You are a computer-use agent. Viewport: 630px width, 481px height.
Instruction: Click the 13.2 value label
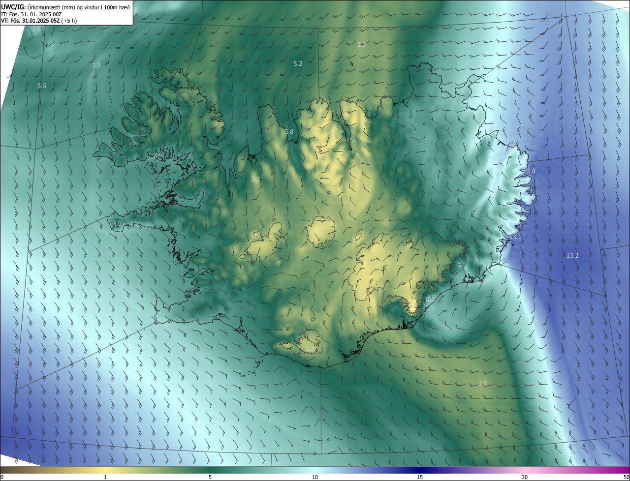572,255
